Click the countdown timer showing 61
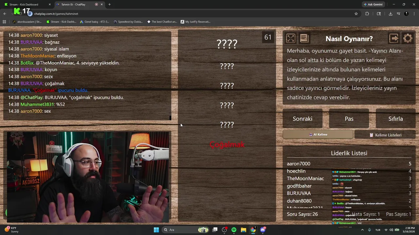This screenshot has height=235, width=419. click(x=268, y=37)
